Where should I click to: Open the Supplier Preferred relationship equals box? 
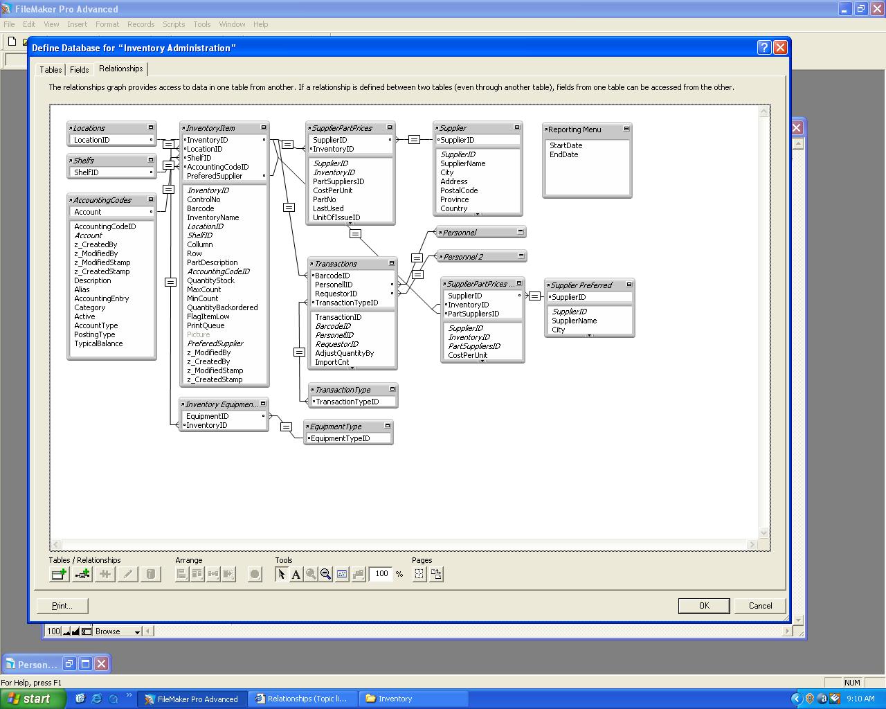click(x=534, y=296)
